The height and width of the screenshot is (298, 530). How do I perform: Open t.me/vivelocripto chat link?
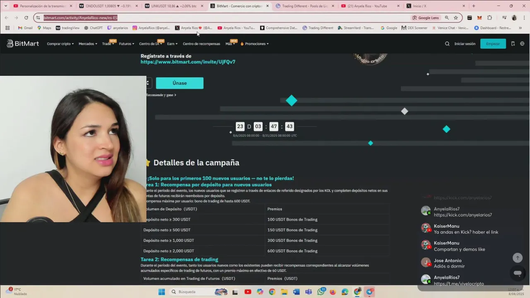click(x=459, y=284)
